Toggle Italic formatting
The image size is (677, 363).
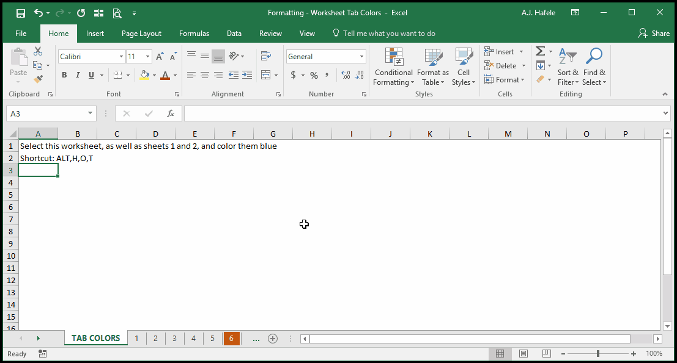[x=78, y=75]
